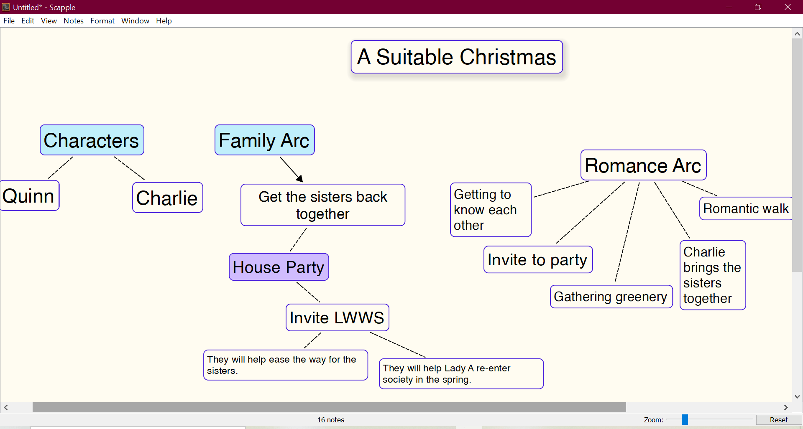Select the 'A Suitable Christmas' title note

[x=457, y=57]
